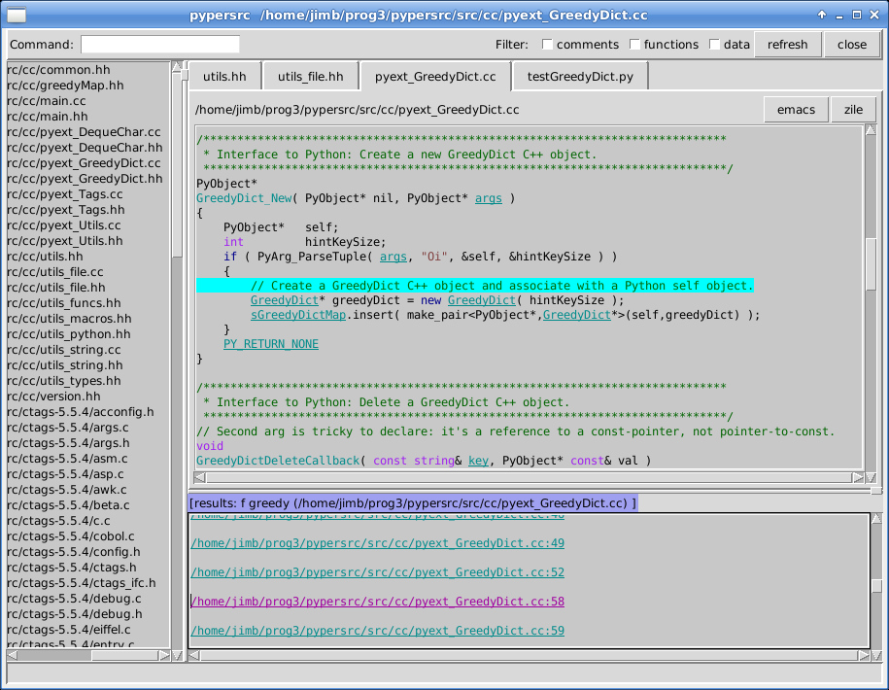889x690 pixels.
Task: Open the pyext_GreedyDict.cc:52 search result
Action: [378, 572]
